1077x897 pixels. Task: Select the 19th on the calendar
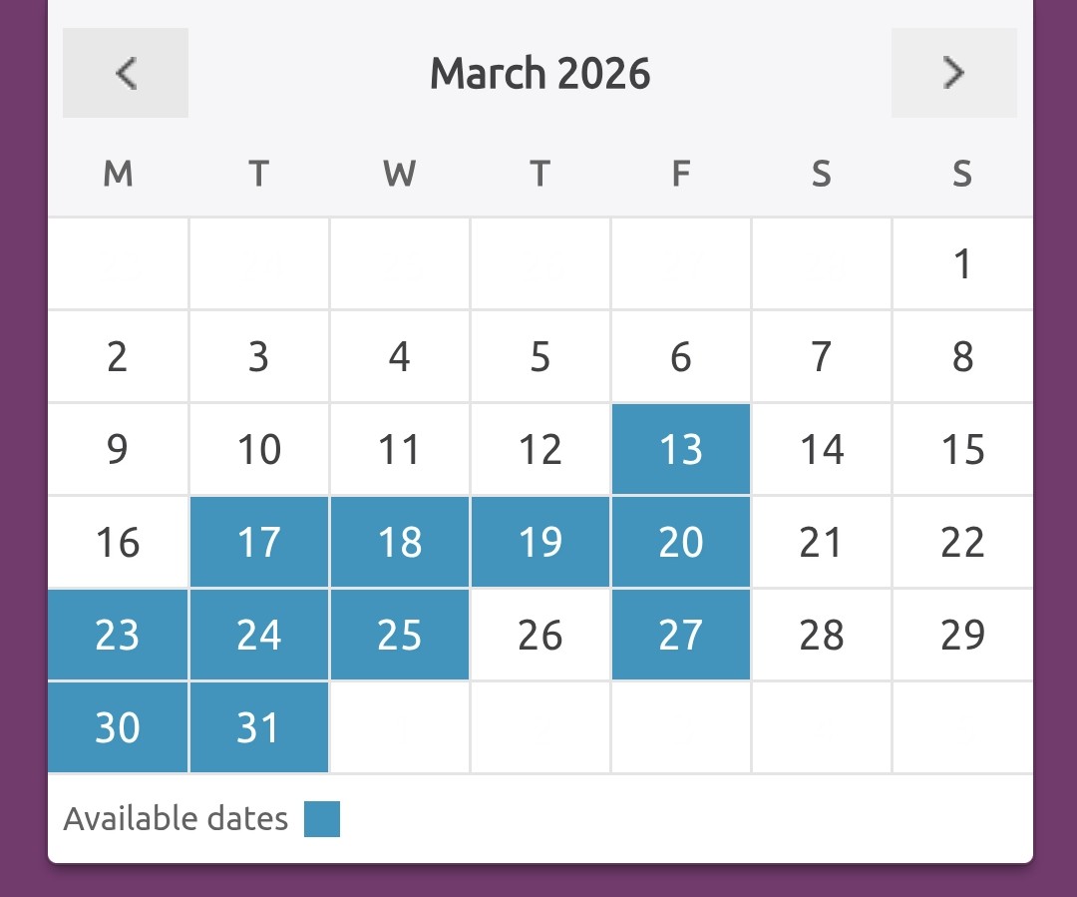540,542
